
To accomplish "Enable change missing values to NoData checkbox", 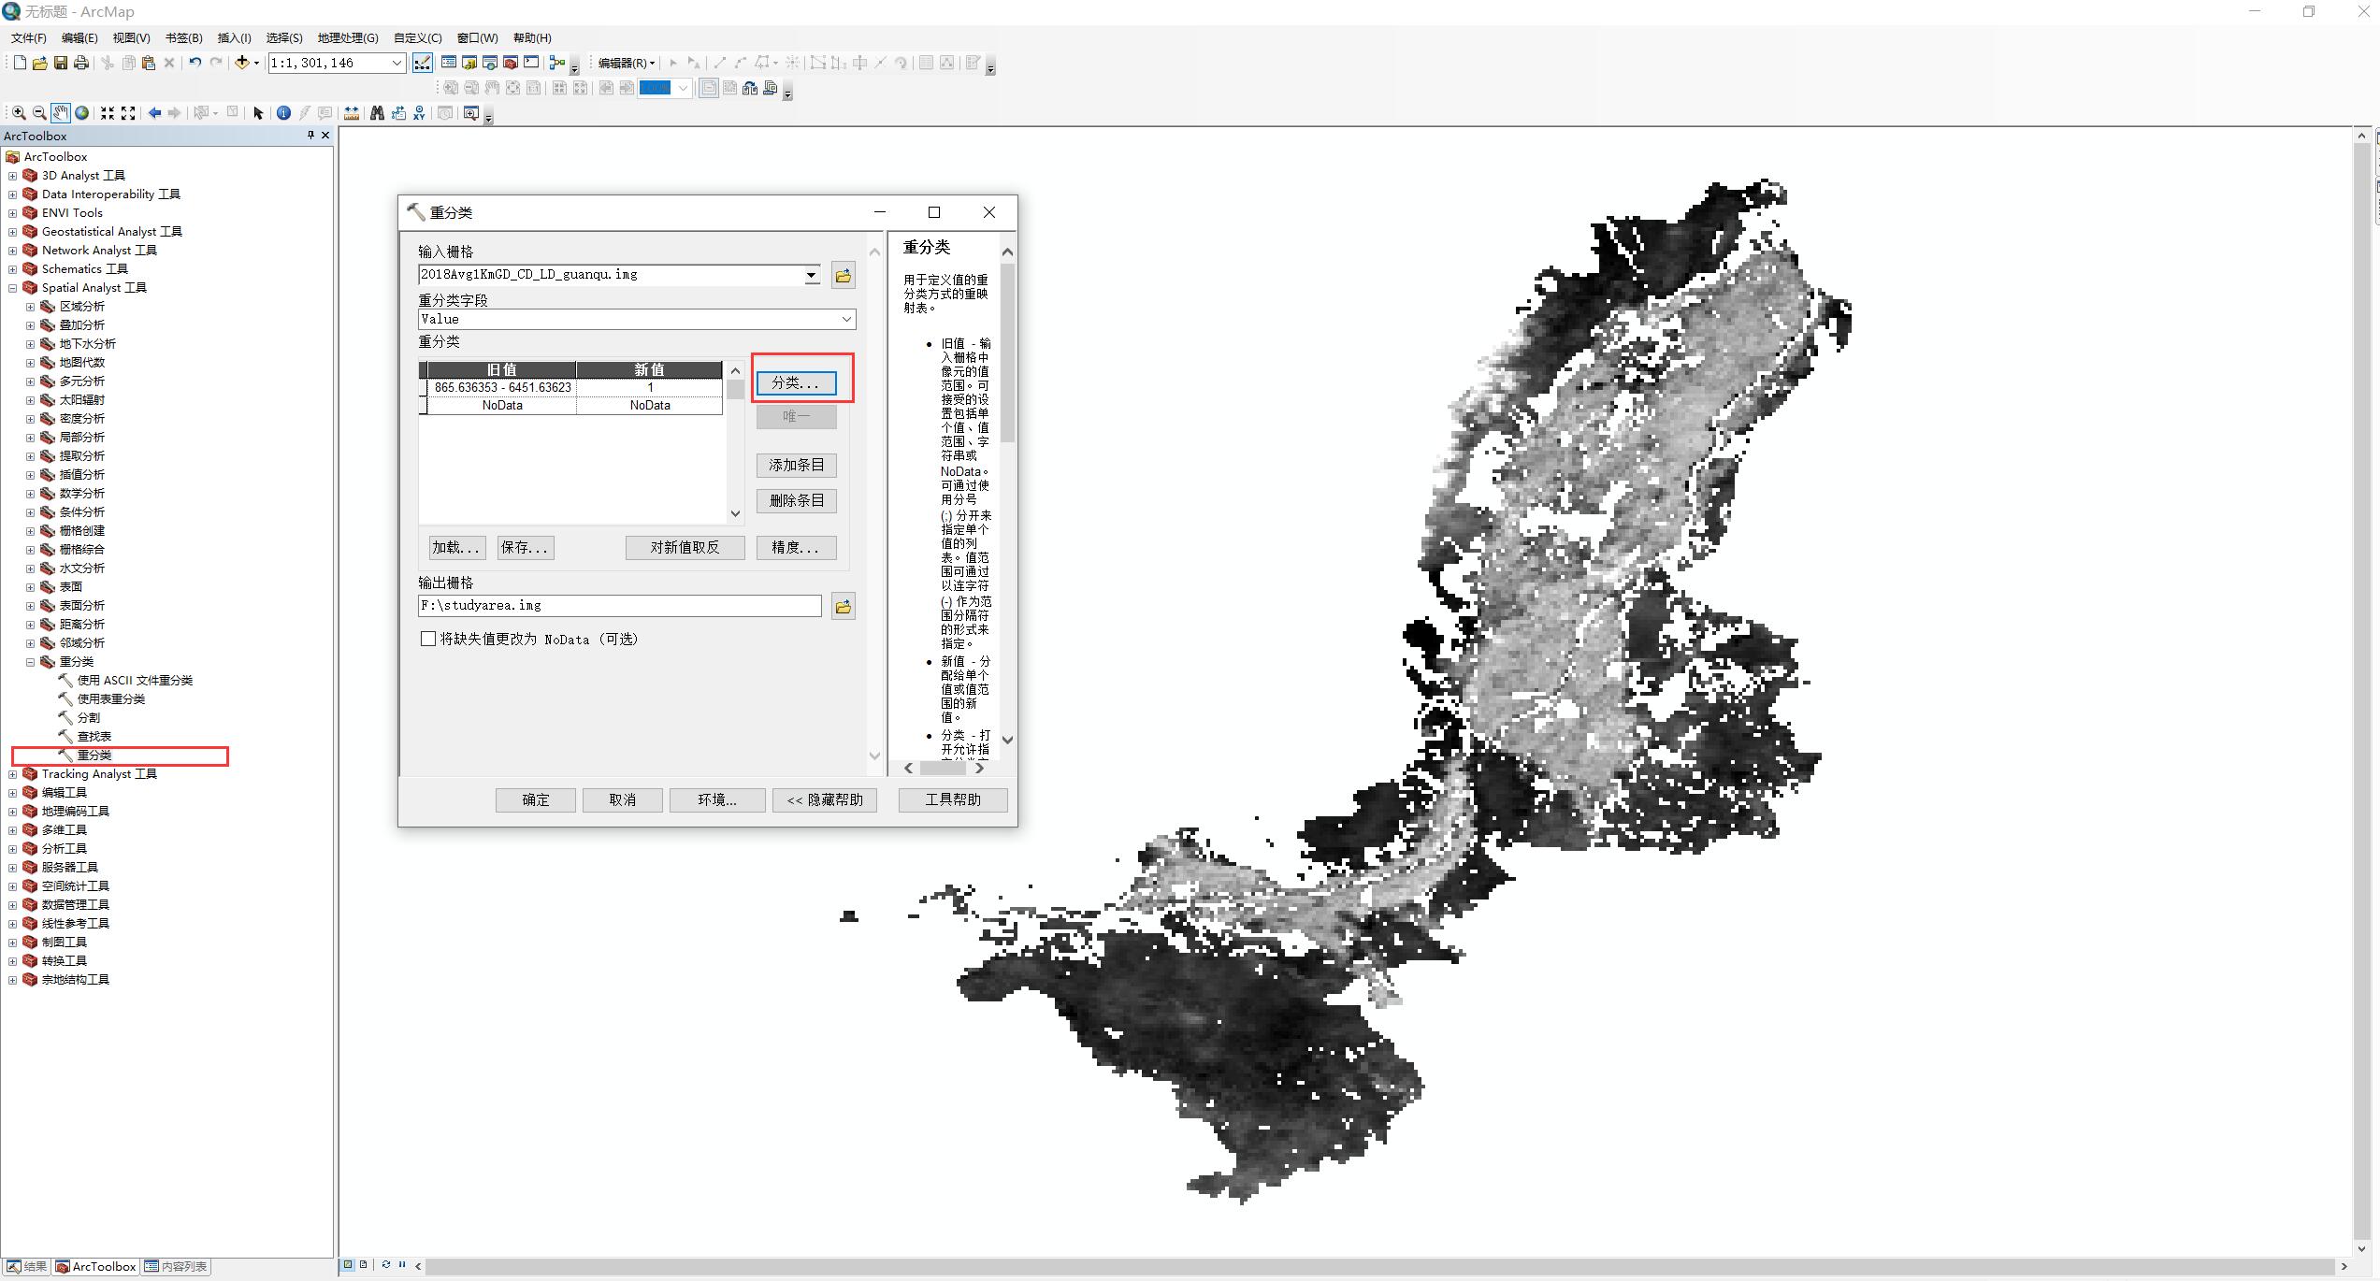I will 428,639.
